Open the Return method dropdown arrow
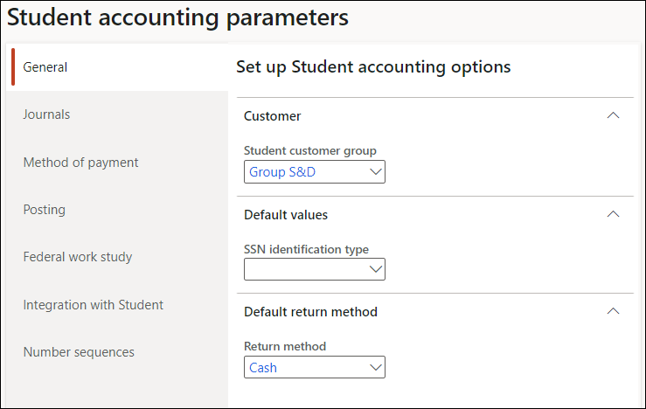646x409 pixels. pyautogui.click(x=376, y=368)
